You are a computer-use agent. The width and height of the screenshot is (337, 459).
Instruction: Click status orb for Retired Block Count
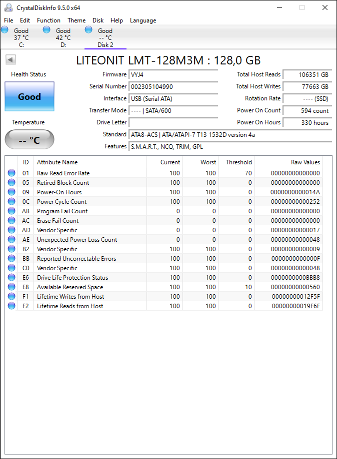coord(11,182)
